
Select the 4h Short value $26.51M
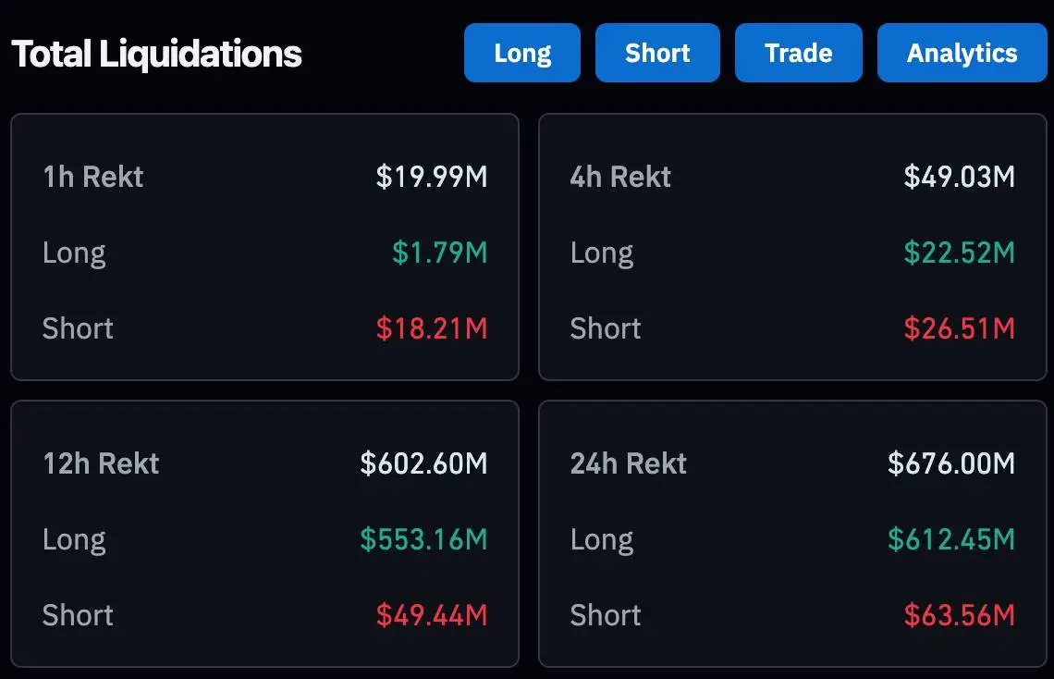click(x=959, y=328)
